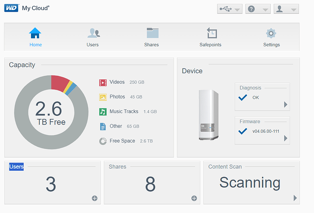Click the shares count 8

tap(150, 184)
